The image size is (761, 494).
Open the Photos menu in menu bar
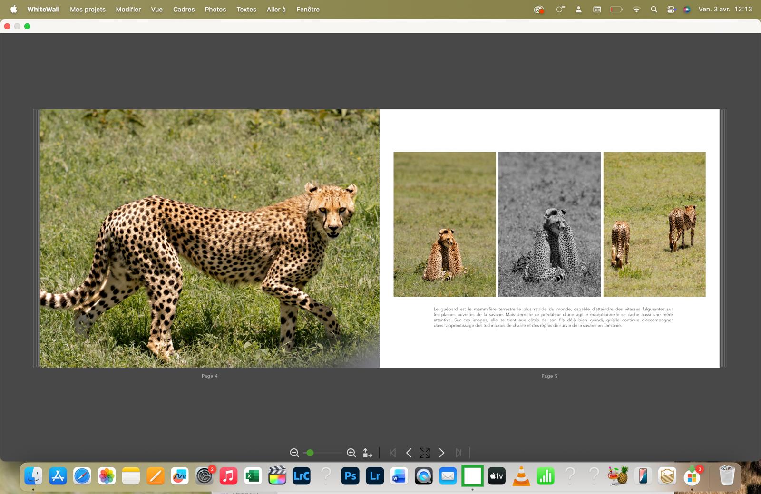pyautogui.click(x=215, y=9)
